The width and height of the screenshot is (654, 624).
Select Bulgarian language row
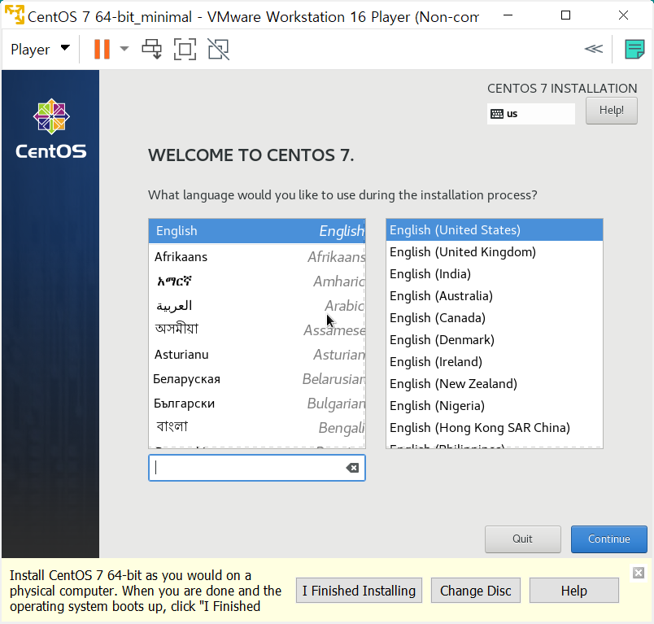(x=257, y=404)
